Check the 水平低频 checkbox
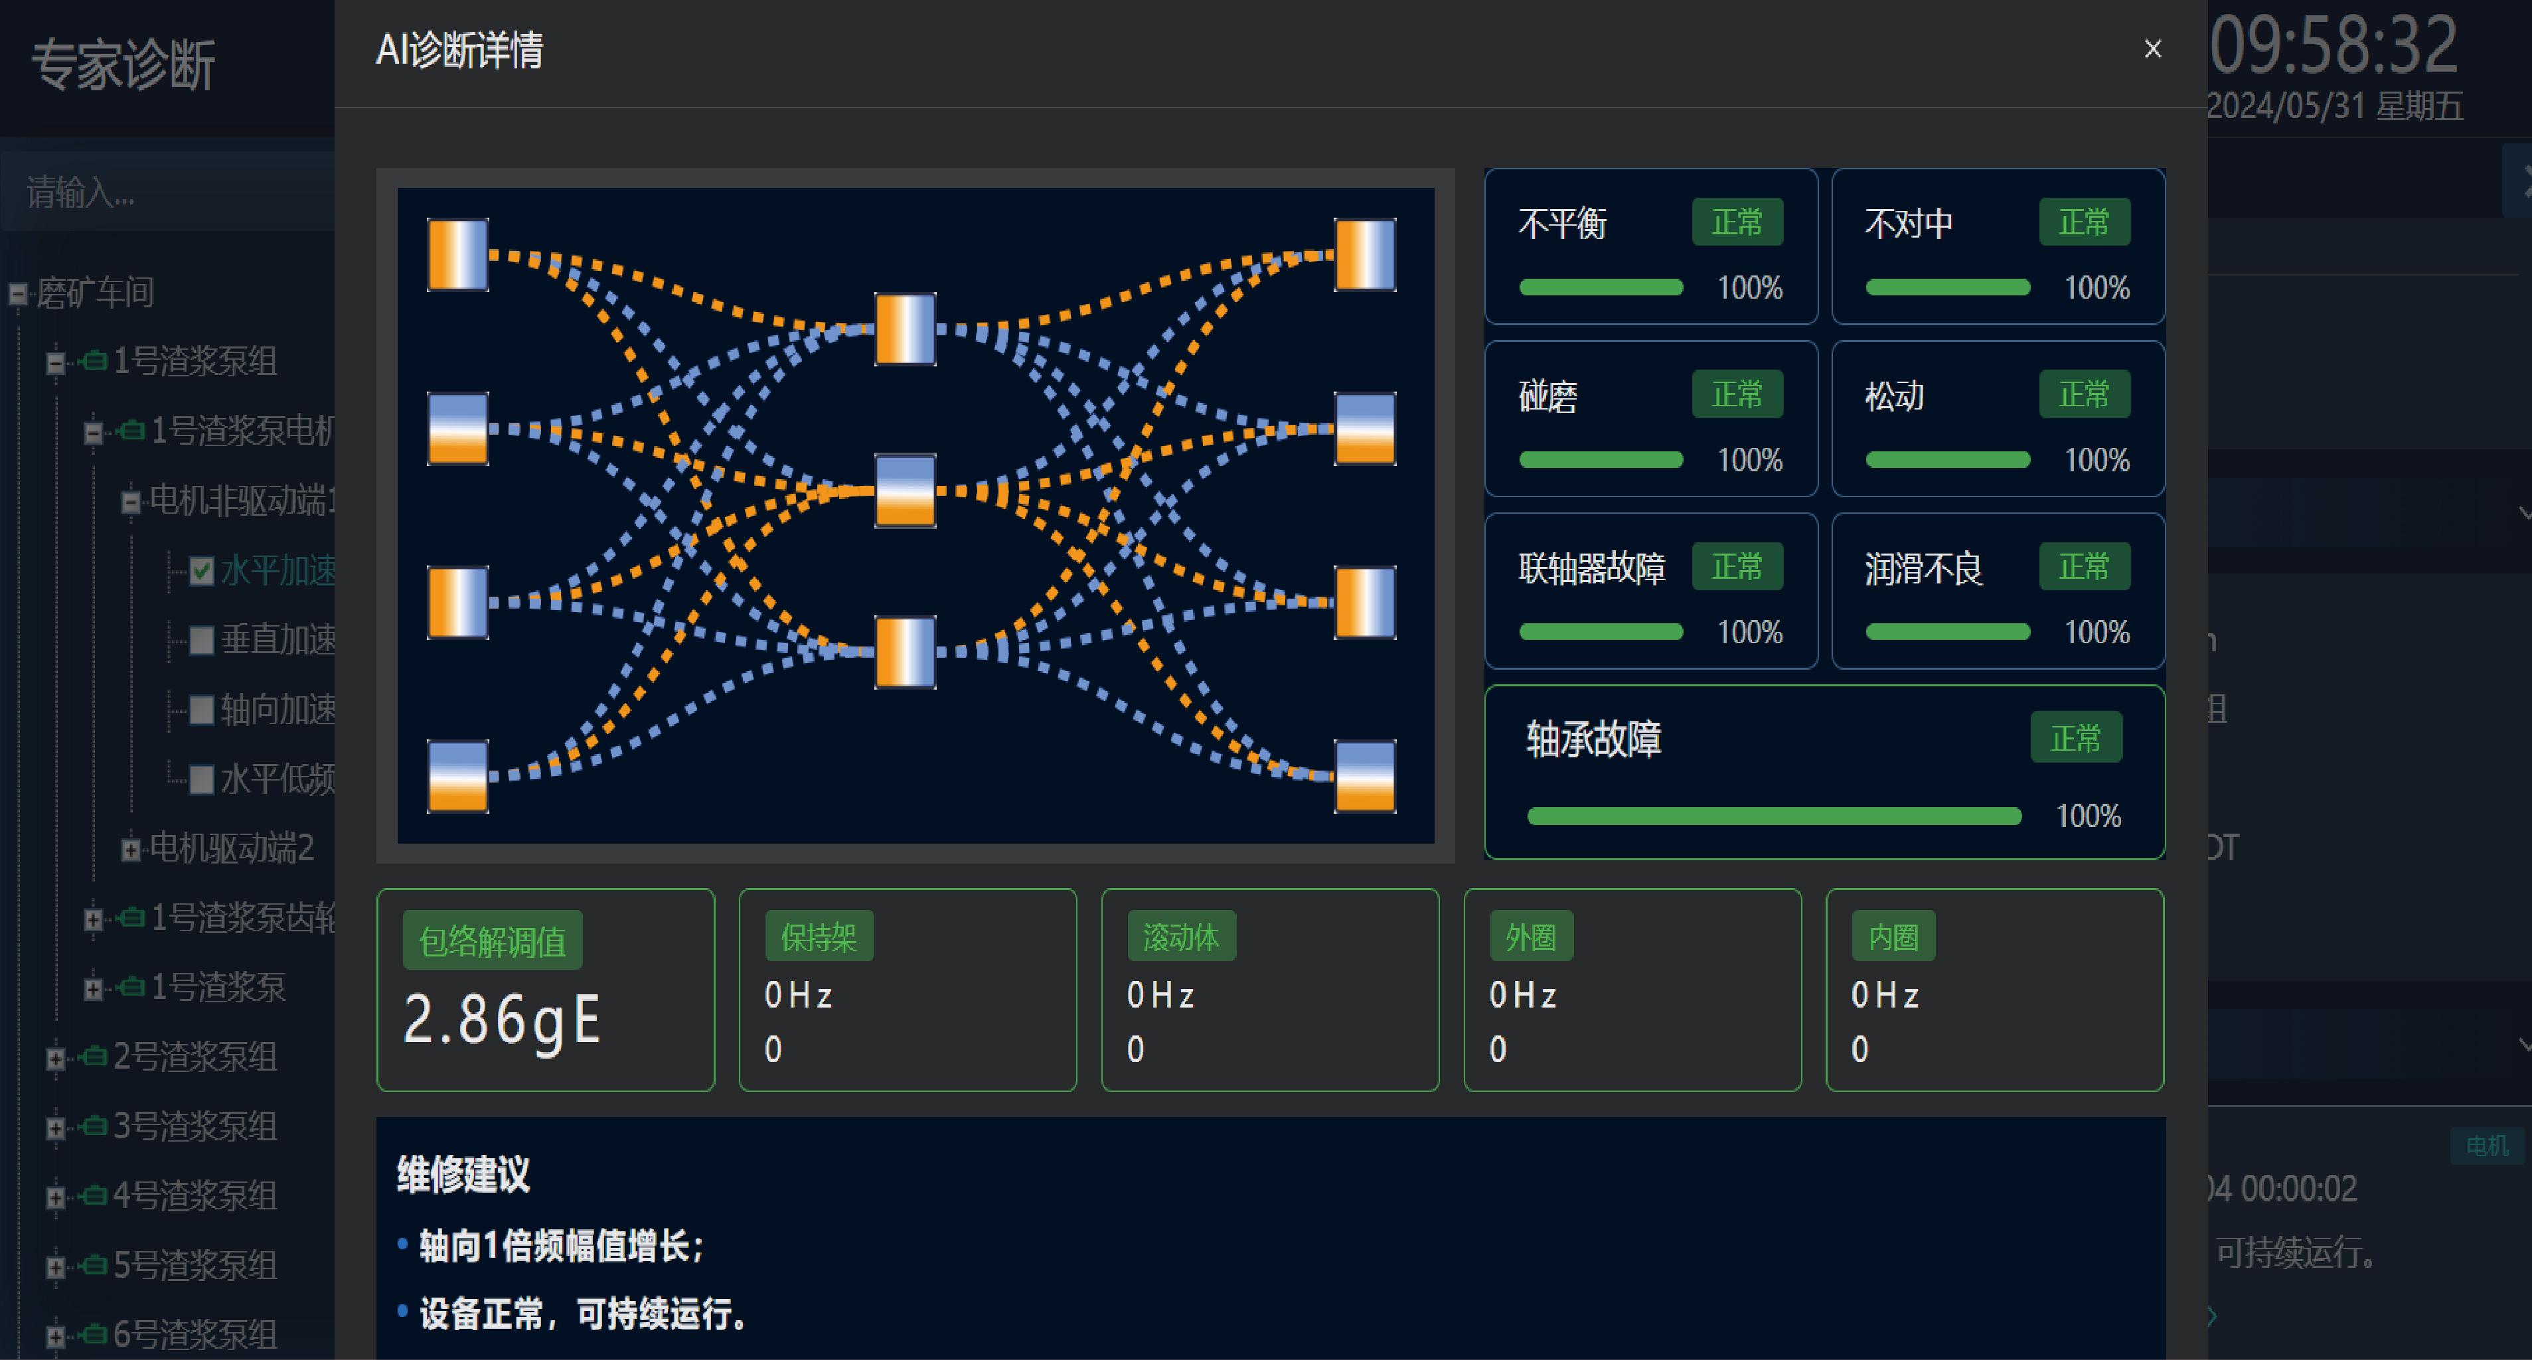 point(202,779)
